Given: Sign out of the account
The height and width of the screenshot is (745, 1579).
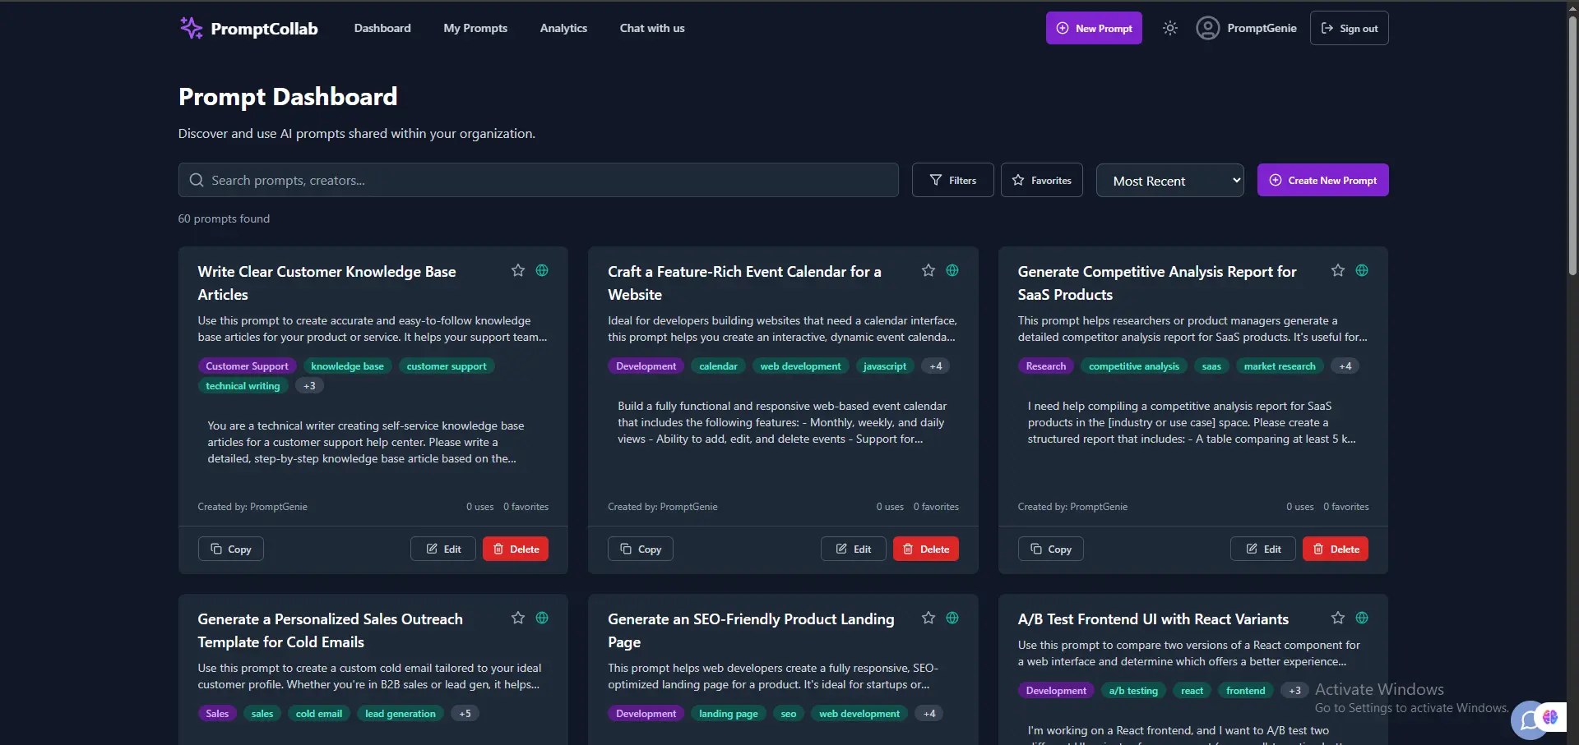Looking at the screenshot, I should tap(1349, 28).
